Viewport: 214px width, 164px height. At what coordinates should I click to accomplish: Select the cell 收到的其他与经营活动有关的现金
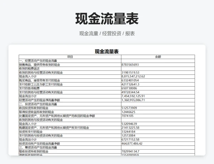click(x=70, y=73)
